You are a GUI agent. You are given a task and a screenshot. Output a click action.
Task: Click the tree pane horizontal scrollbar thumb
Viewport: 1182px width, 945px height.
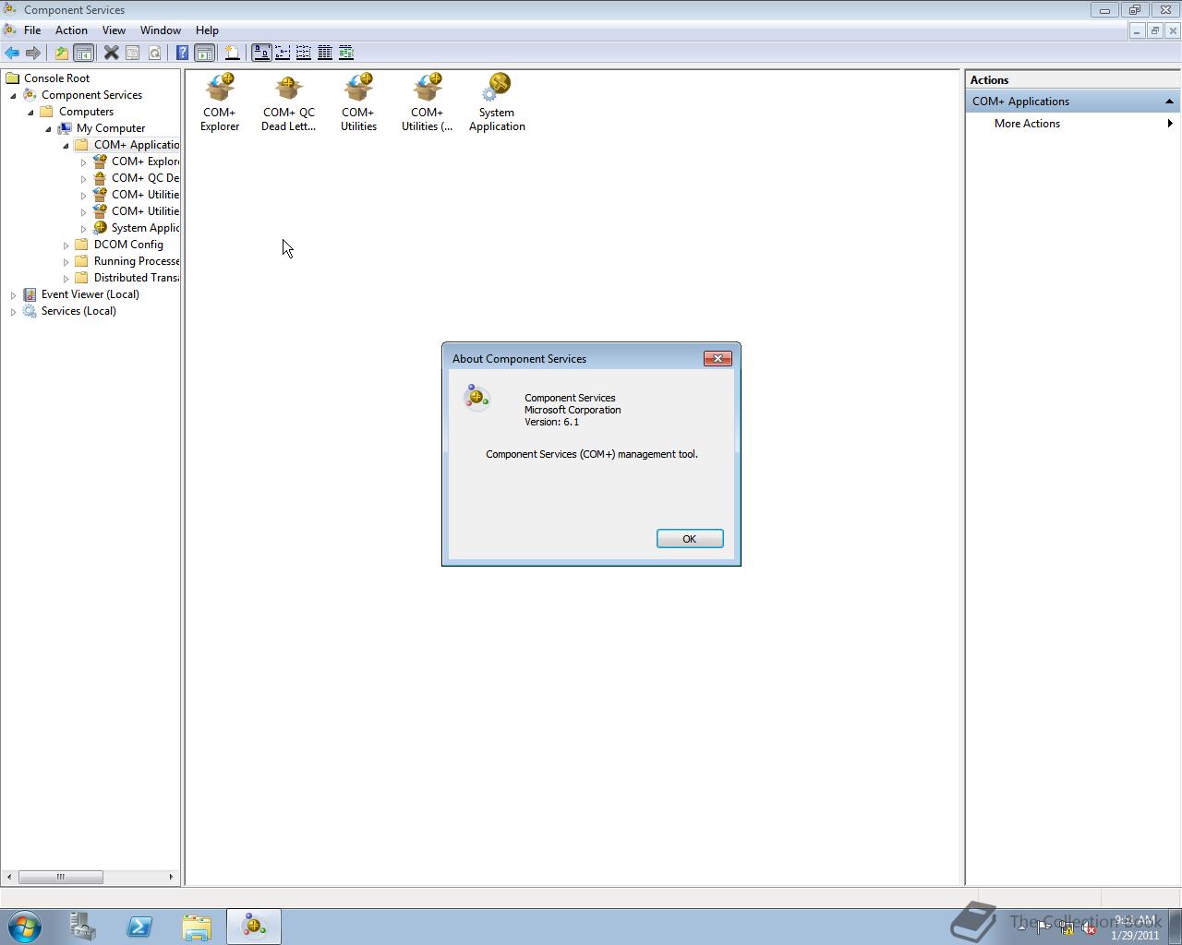click(60, 877)
